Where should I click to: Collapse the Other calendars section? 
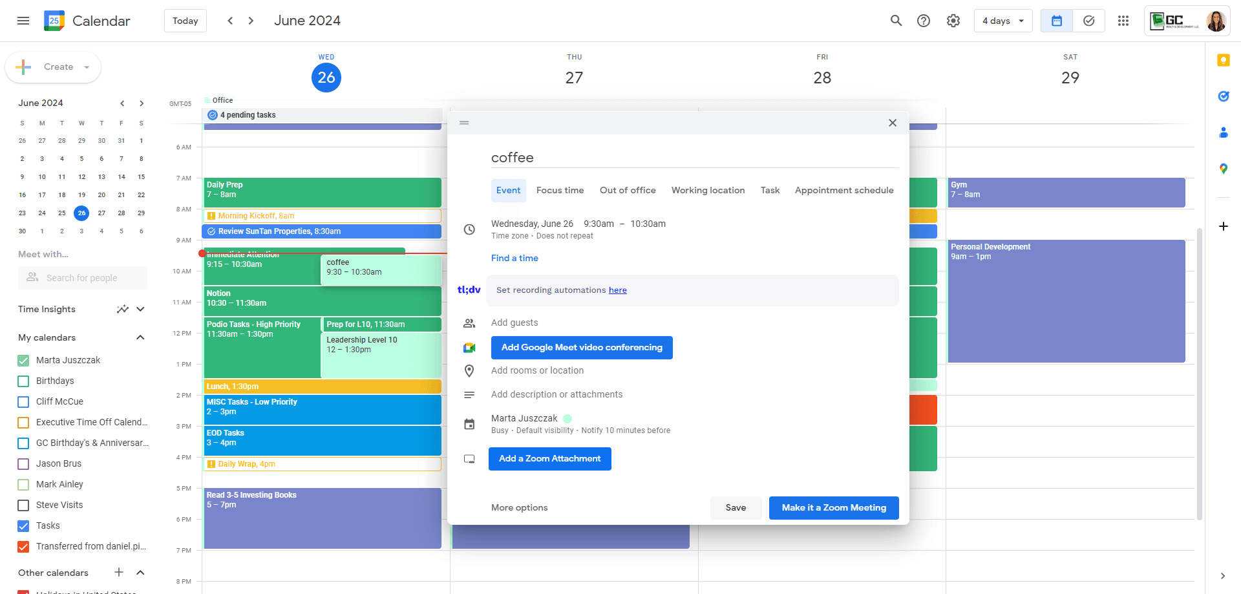140,572
